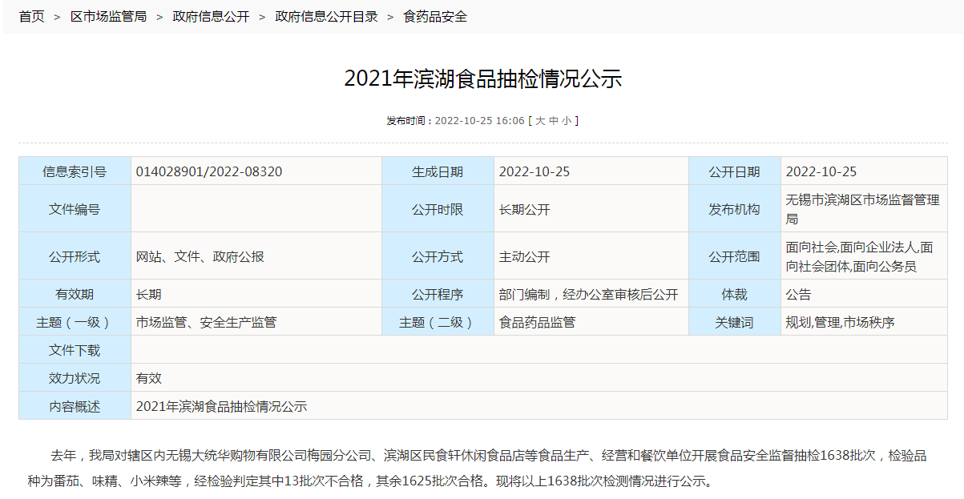Select the 发布机构 value 无锡市滨湖区市场监督管理局
Screen dimensions: 964x499
point(862,209)
